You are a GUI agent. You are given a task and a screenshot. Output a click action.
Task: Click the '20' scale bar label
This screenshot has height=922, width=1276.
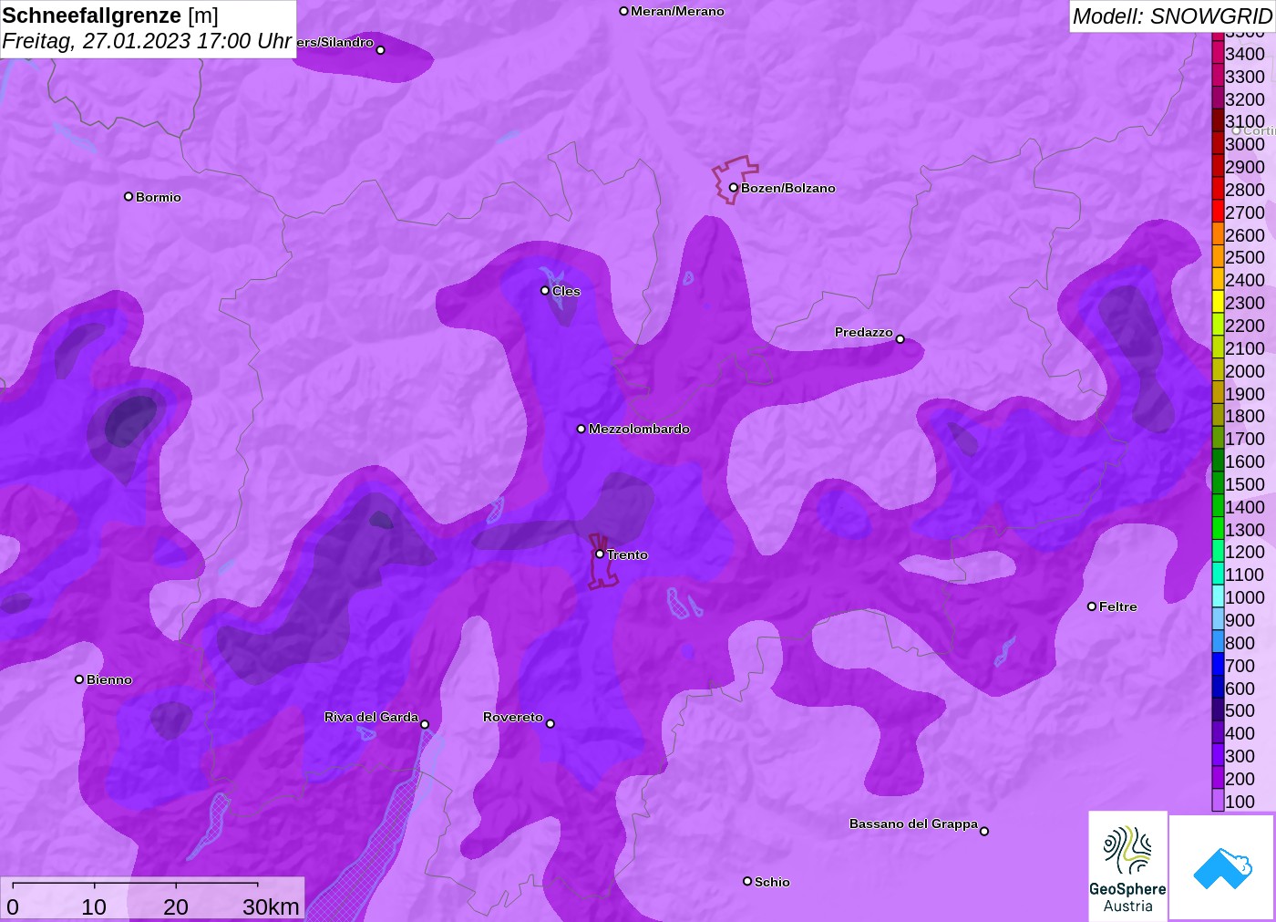[x=176, y=906]
